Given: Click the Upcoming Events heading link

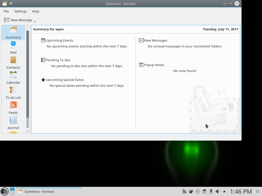Looking at the screenshot, I should coord(59,40).
